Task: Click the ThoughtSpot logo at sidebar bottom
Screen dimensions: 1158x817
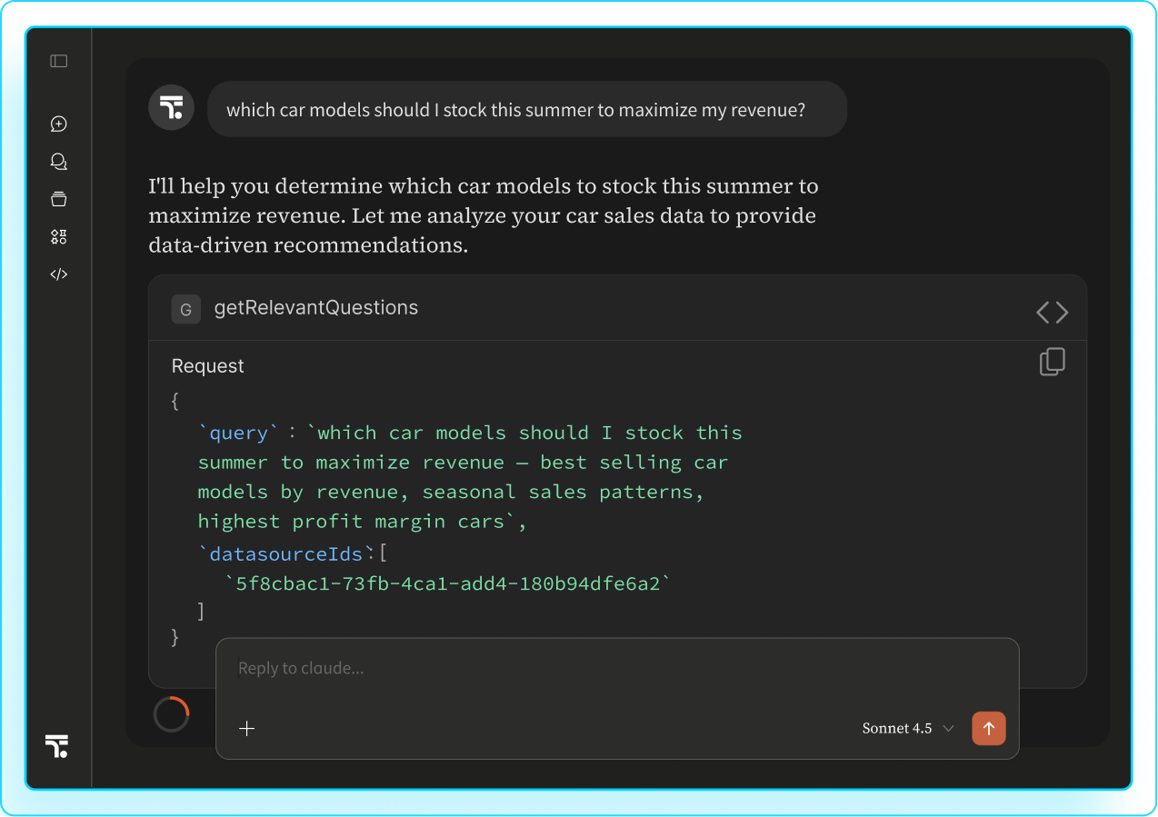Action: [57, 746]
